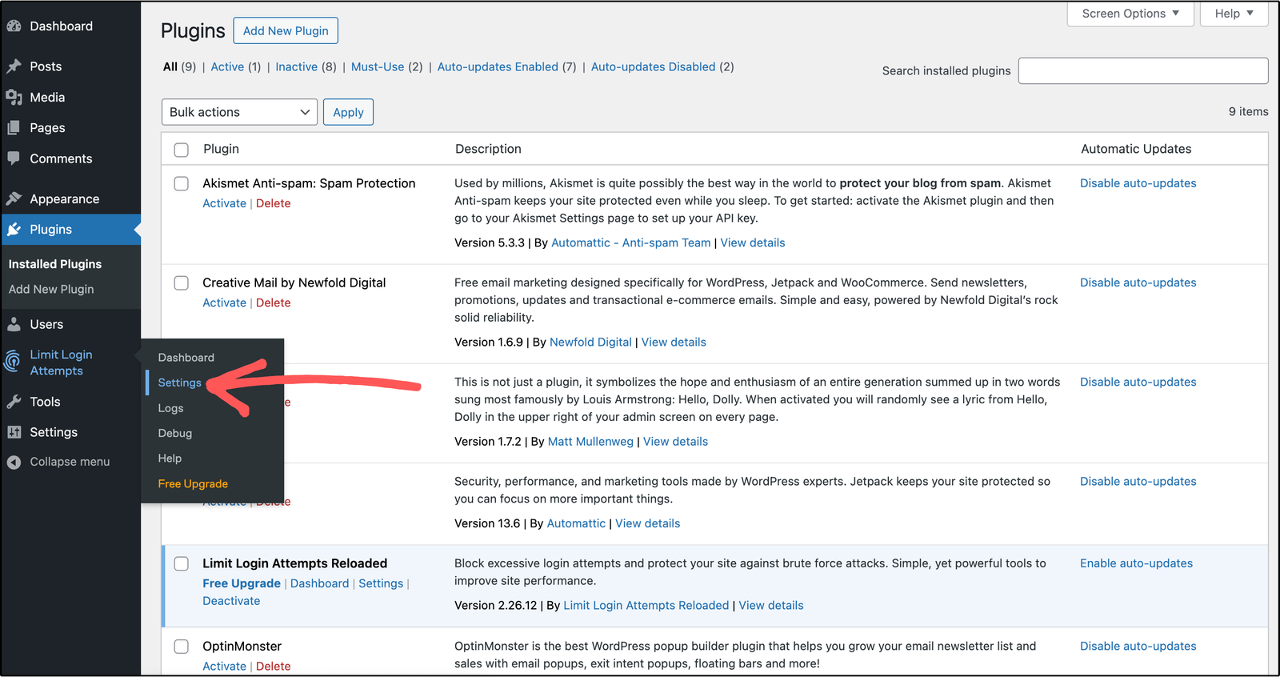Image resolution: width=1280 pixels, height=677 pixels.
Task: Open the Limit Login Attempts sidebar menu
Action: click(61, 363)
